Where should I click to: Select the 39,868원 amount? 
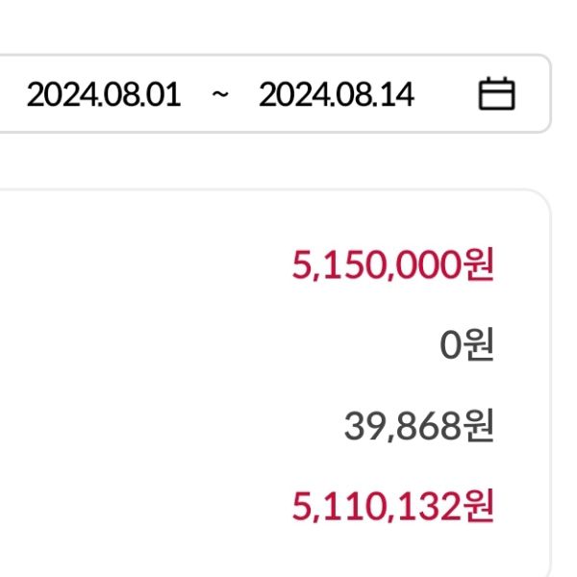[x=418, y=426]
